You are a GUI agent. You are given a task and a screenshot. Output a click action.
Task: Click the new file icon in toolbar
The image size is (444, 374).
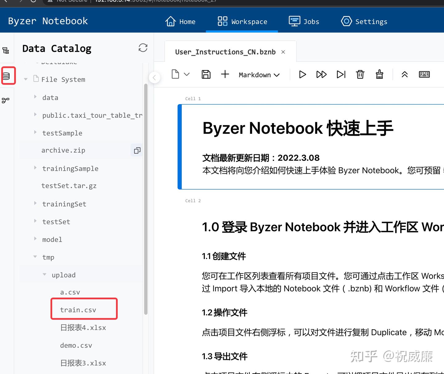[175, 74]
